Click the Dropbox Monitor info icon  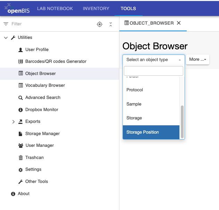point(20,110)
